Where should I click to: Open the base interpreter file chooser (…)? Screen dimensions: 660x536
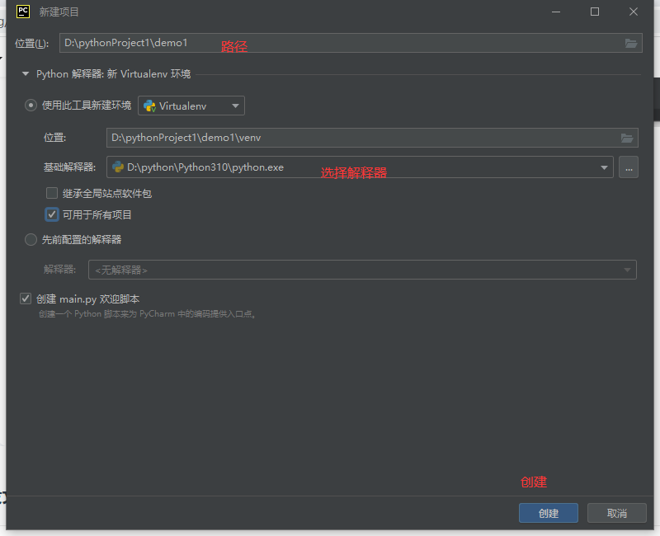[629, 167]
